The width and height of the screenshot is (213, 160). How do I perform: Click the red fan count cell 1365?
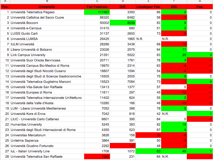97,156
